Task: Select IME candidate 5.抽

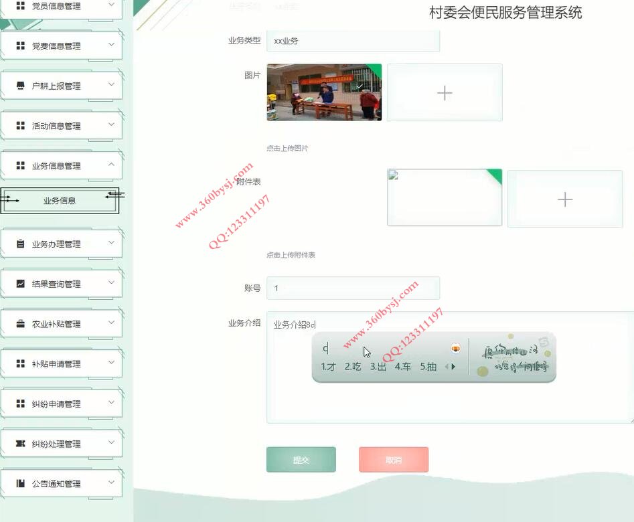Action: 428,367
